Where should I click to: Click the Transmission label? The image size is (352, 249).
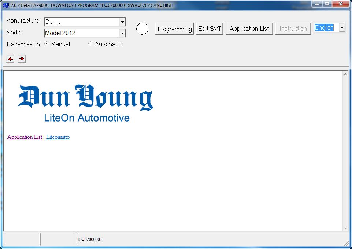pos(23,44)
